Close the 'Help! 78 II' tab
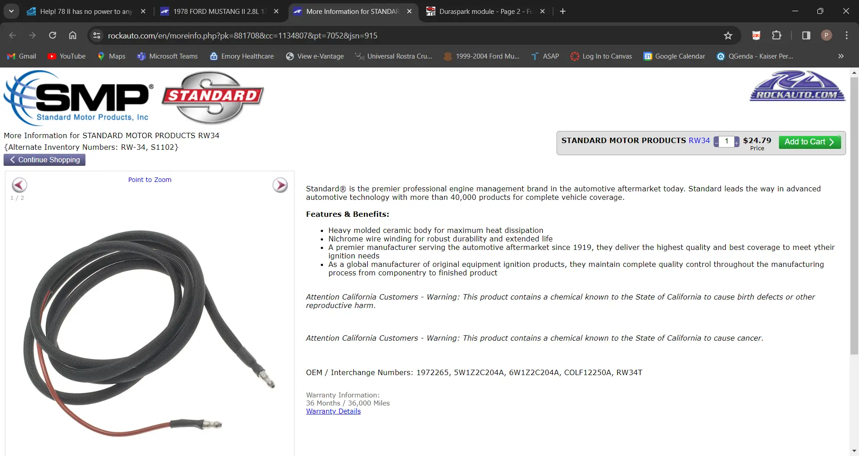The image size is (859, 456). point(143,12)
